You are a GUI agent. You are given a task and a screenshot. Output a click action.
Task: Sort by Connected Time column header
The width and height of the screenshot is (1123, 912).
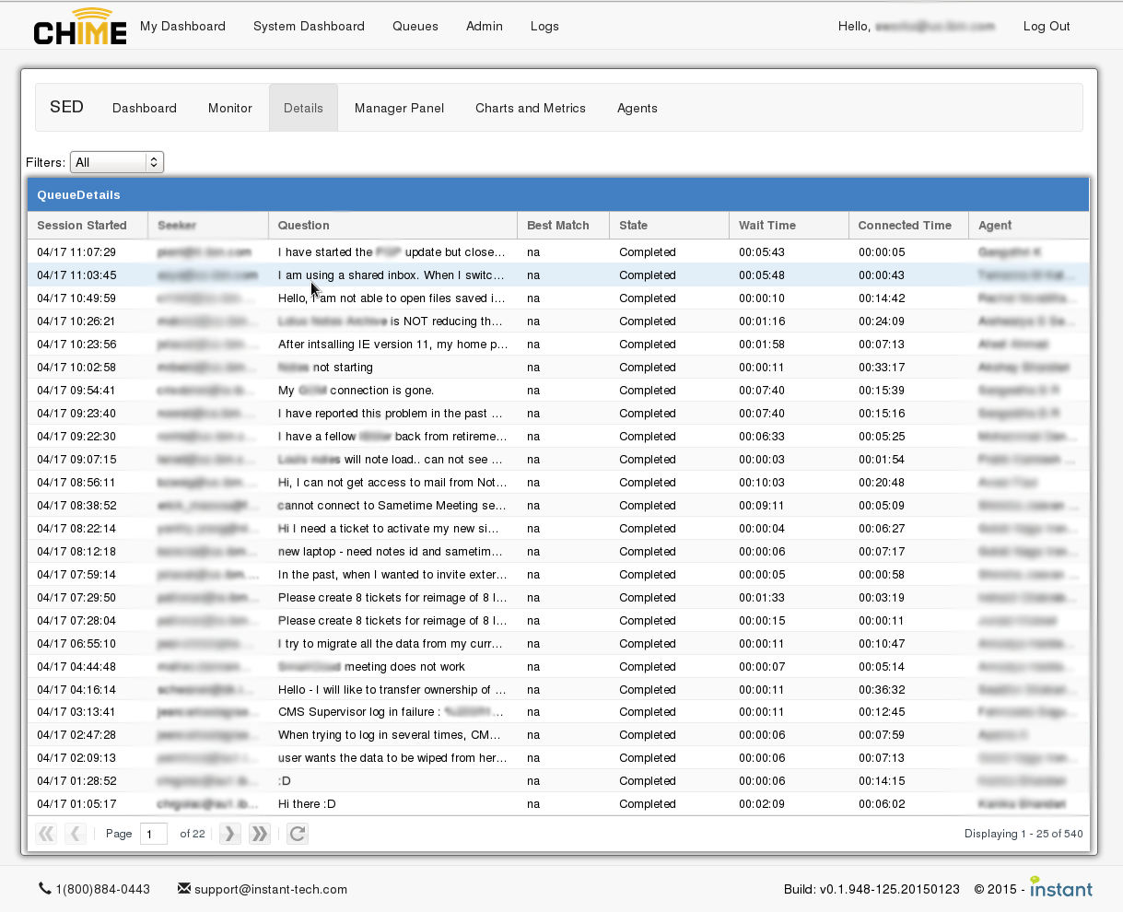(909, 225)
